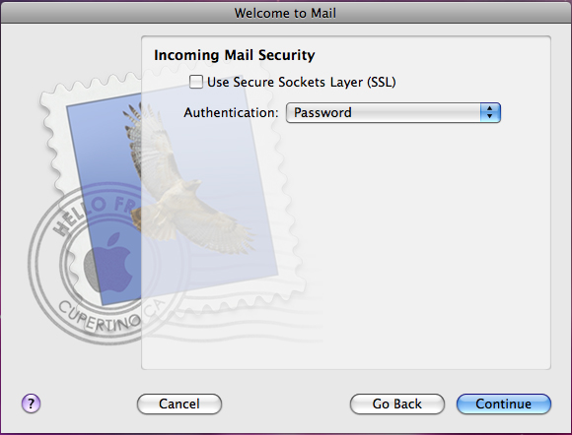Click the Use Secure Sockets Layer label
The width and height of the screenshot is (572, 435).
pyautogui.click(x=302, y=83)
